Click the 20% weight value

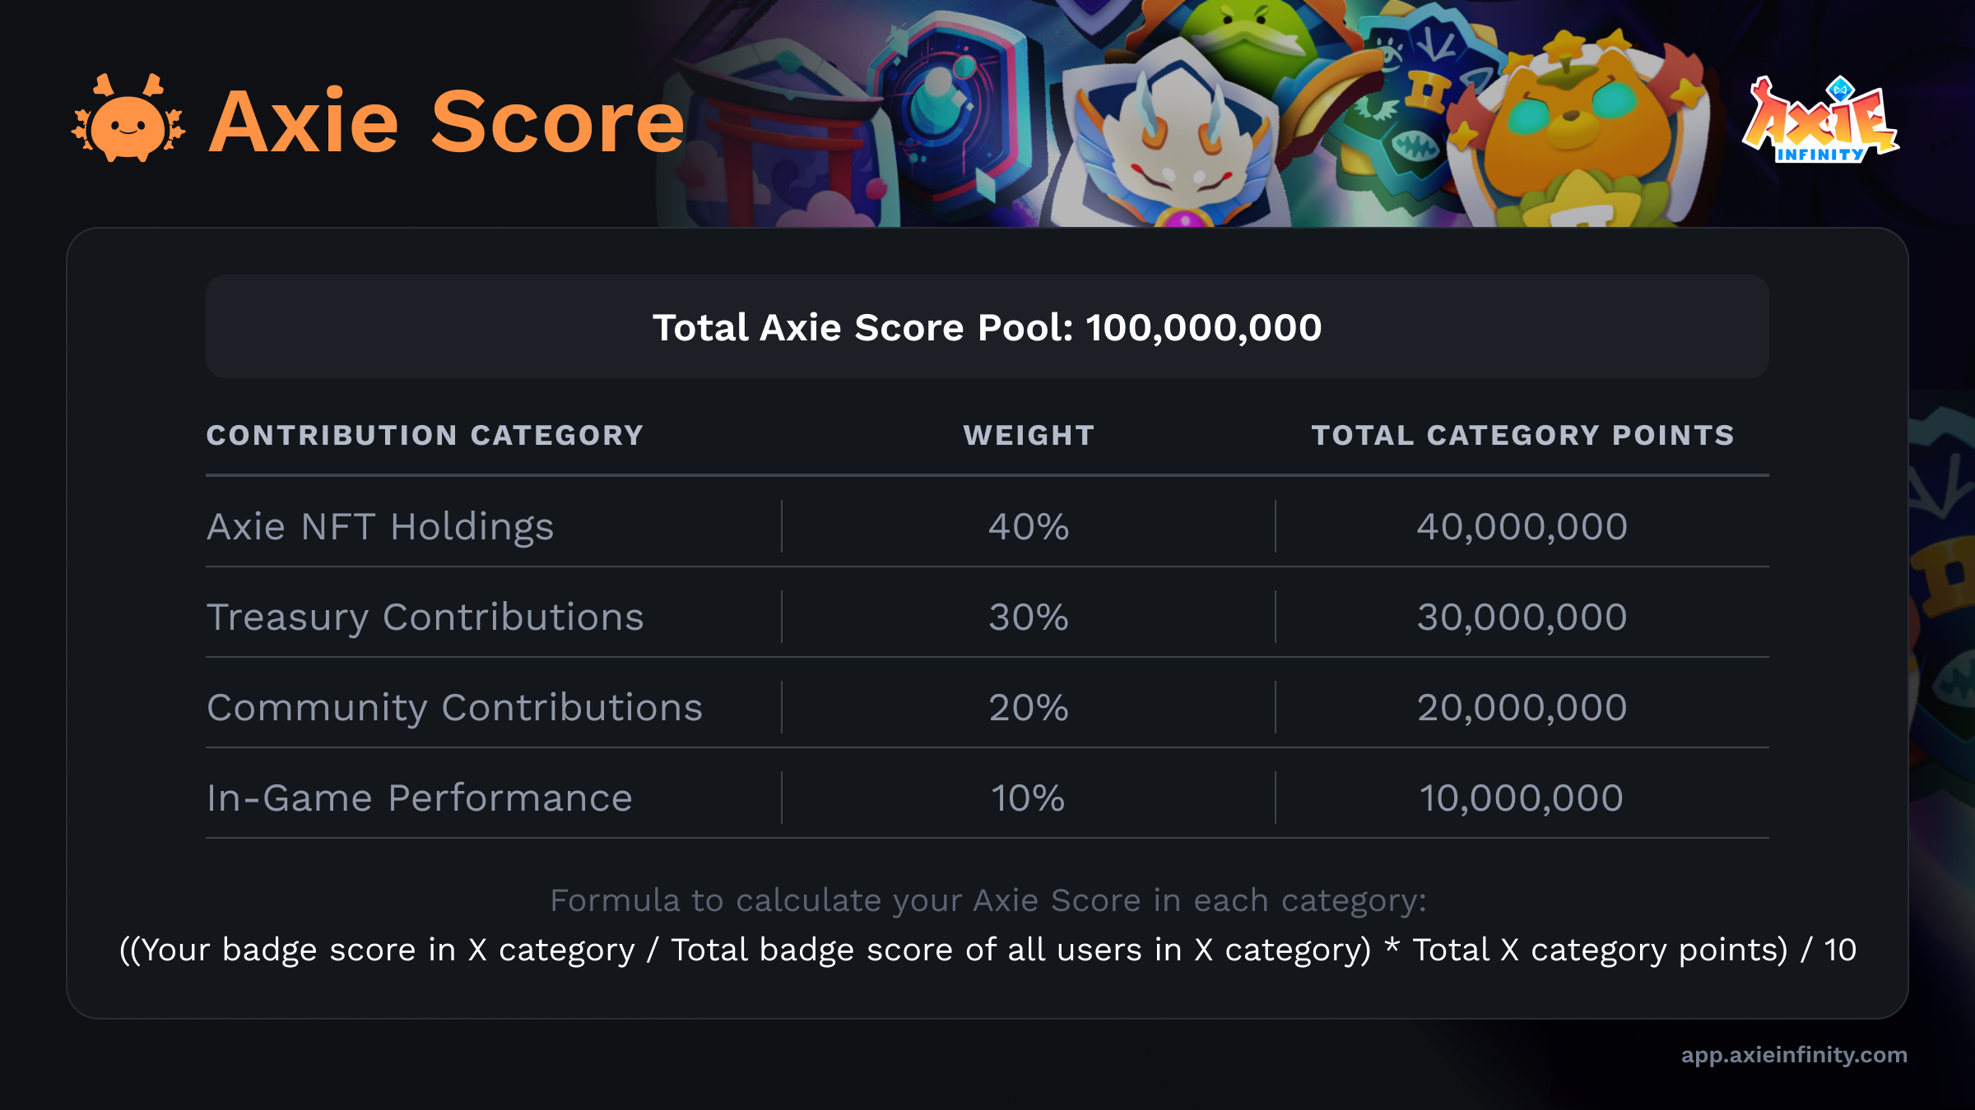click(x=1029, y=708)
